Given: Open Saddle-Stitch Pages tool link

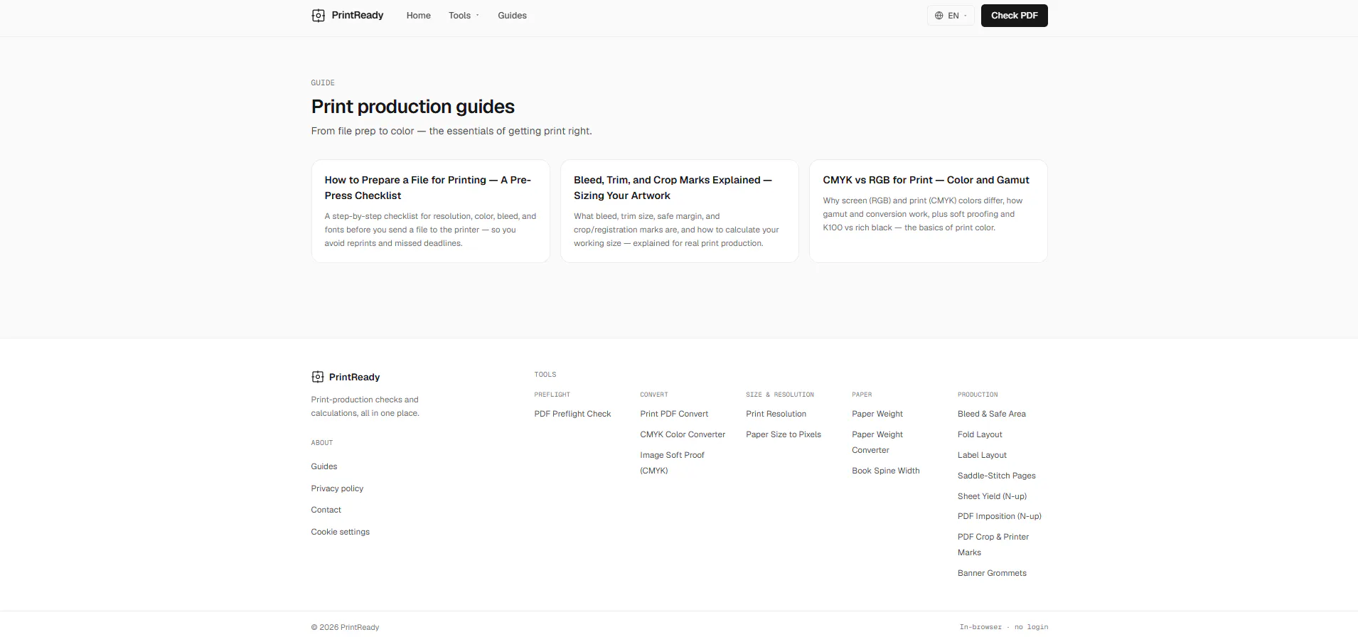Looking at the screenshot, I should coord(996,476).
